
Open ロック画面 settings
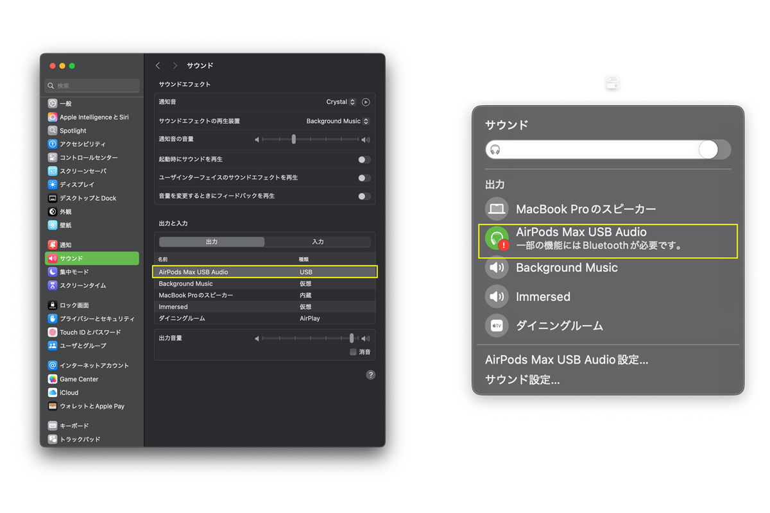[92, 305]
